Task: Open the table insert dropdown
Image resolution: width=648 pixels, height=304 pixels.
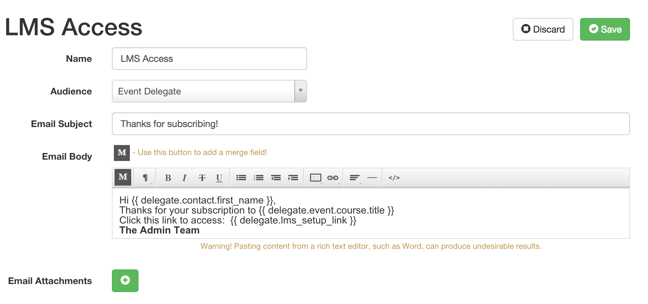Action: [x=316, y=178]
